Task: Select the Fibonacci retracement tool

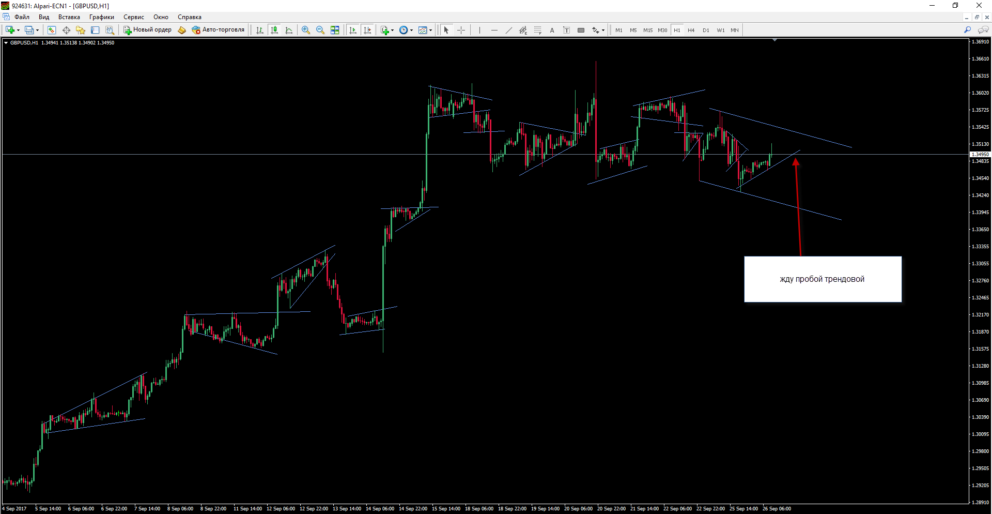Action: click(537, 30)
